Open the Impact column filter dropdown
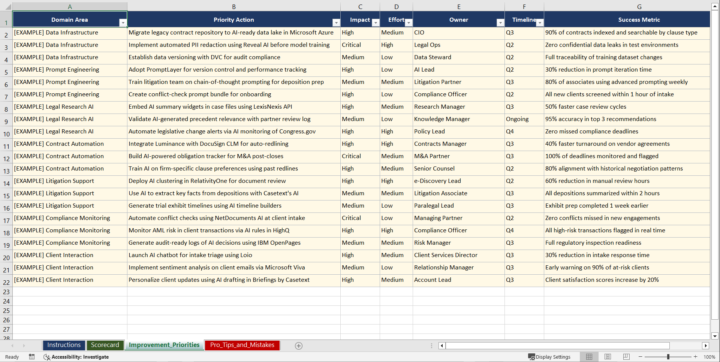Image resolution: width=720 pixels, height=362 pixels. (x=376, y=22)
